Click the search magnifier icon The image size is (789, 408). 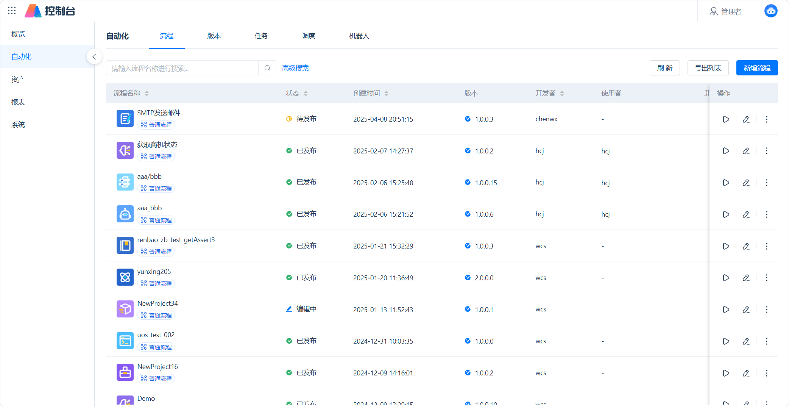[x=267, y=68]
